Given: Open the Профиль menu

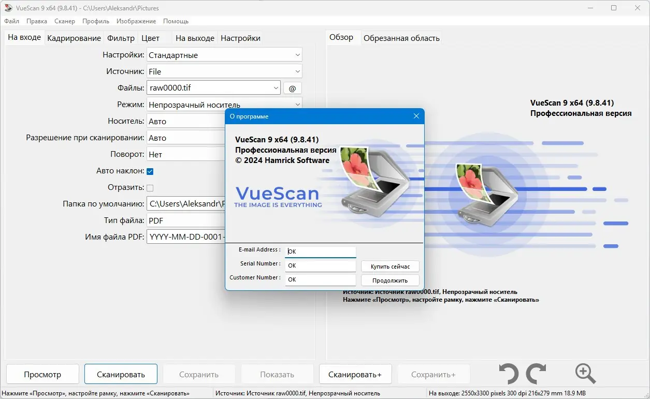Looking at the screenshot, I should click(96, 21).
